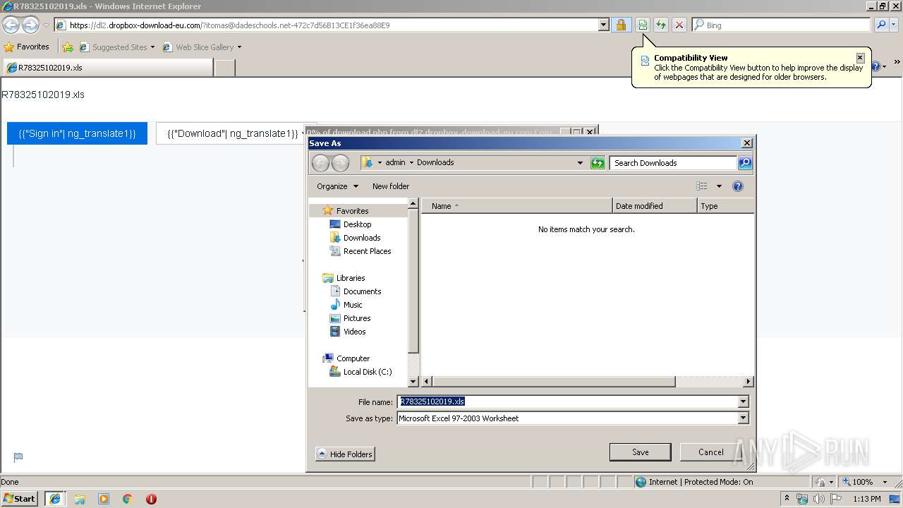Open the view options dropdown arrow
Screen dimensions: 903x508
pyautogui.click(x=719, y=186)
